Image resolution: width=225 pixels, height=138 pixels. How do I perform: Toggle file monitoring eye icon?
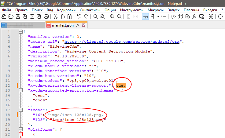click(x=211, y=16)
